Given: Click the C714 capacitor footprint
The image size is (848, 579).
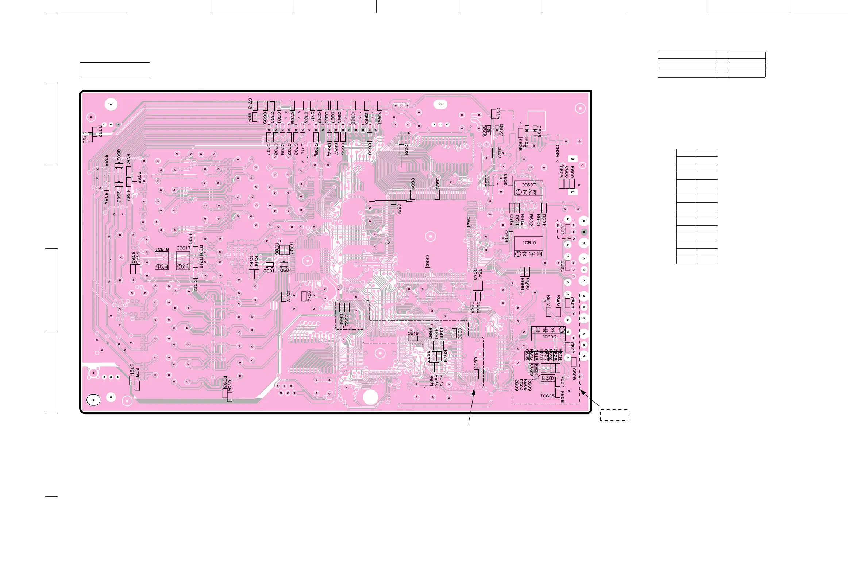Looking at the screenshot, I should tap(303, 296).
